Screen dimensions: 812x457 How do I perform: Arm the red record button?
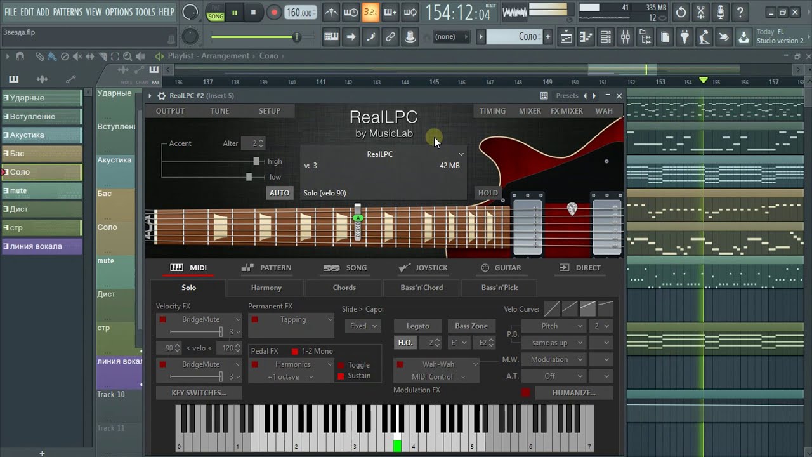click(274, 12)
